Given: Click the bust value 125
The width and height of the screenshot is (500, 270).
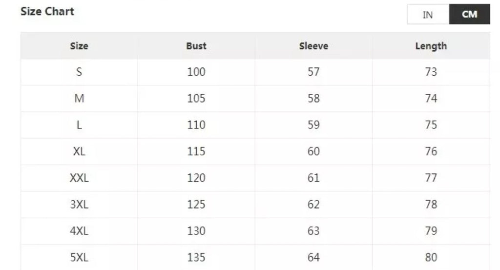Looking at the screenshot, I should pyautogui.click(x=196, y=204).
